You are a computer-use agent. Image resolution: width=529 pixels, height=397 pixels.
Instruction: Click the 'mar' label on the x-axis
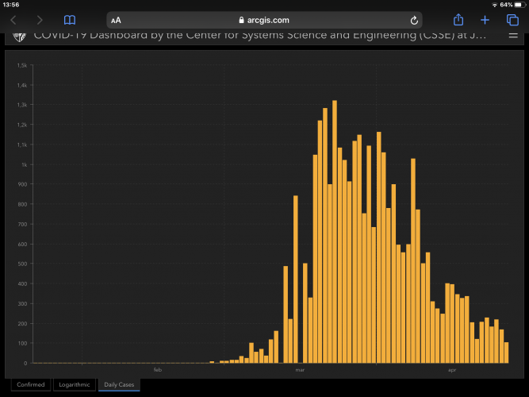coord(300,370)
